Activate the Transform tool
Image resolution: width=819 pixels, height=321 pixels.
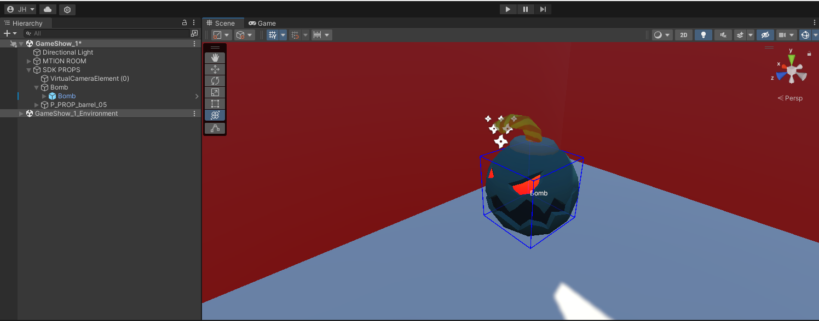coord(215,115)
